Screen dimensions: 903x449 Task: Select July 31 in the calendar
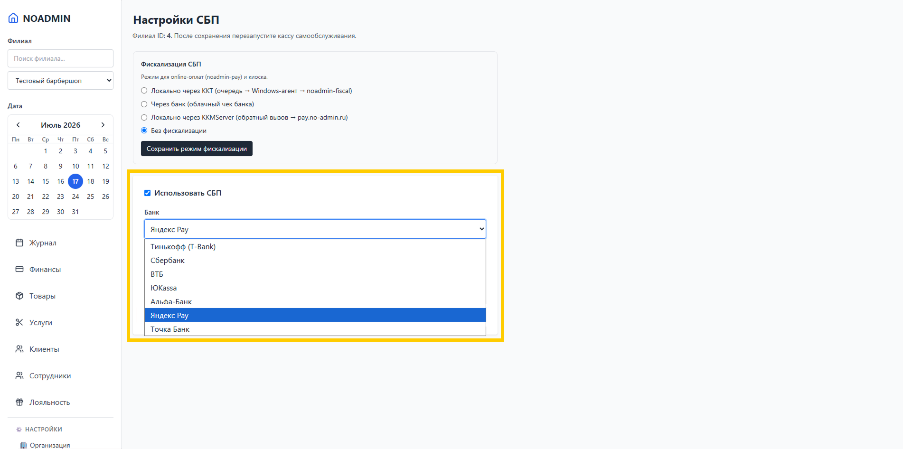tap(75, 212)
